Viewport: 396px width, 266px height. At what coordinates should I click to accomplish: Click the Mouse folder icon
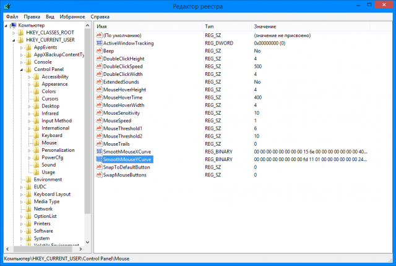click(x=37, y=143)
